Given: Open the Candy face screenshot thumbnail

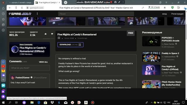Looking at the screenshot, I should 28,21.
